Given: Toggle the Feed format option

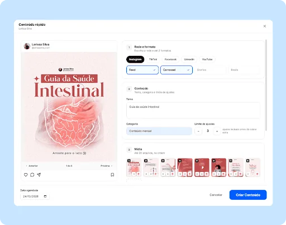Looking at the screenshot, I should click(142, 70).
